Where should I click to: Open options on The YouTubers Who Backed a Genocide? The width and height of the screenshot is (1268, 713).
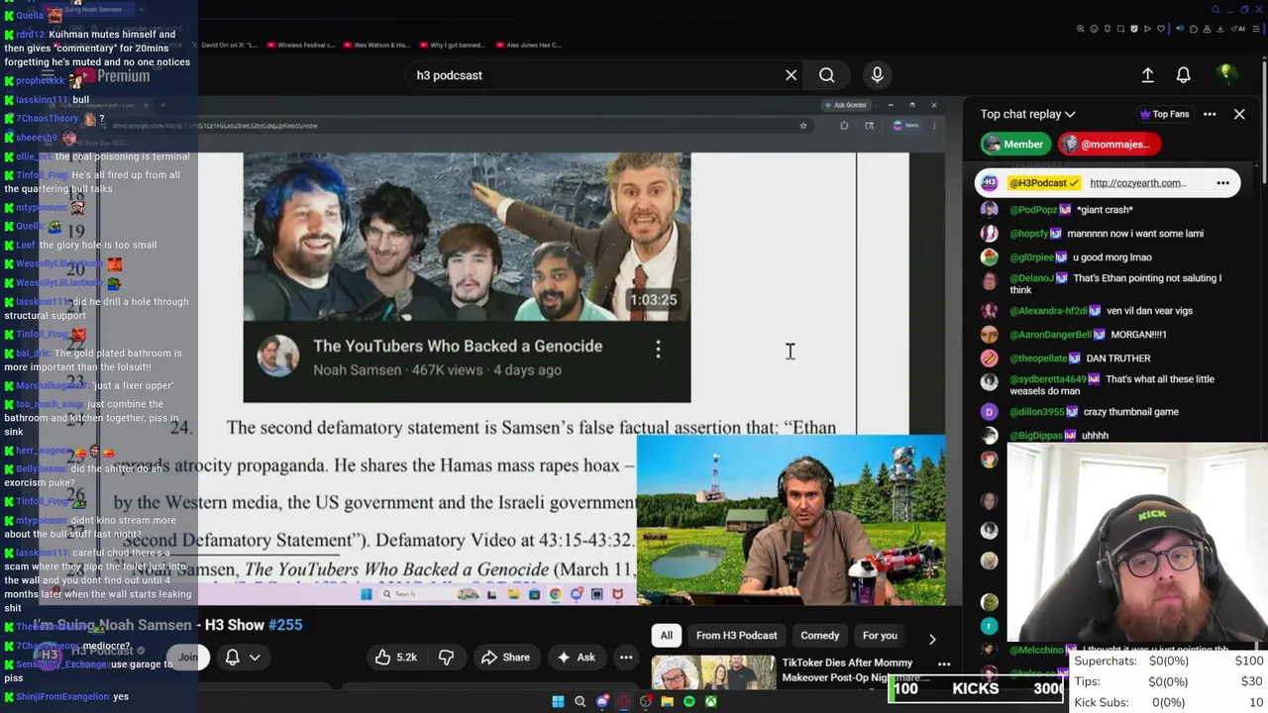[658, 349]
